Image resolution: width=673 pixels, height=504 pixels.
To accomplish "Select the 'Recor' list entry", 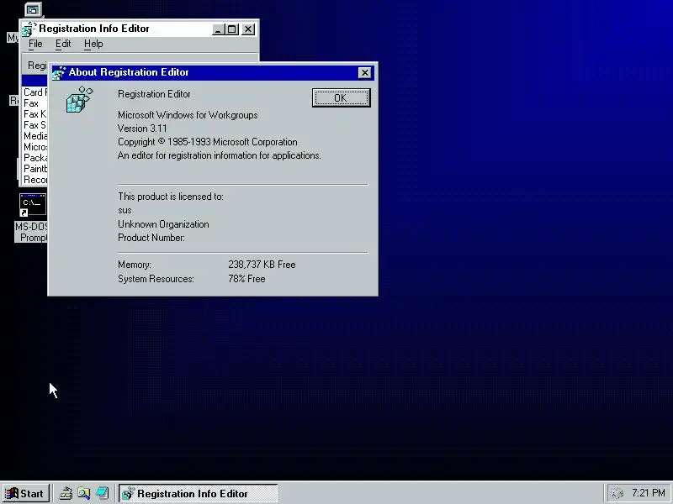I will (x=35, y=180).
